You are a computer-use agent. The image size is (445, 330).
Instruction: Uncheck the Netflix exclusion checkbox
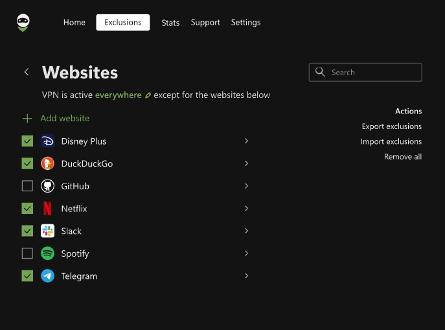(27, 209)
